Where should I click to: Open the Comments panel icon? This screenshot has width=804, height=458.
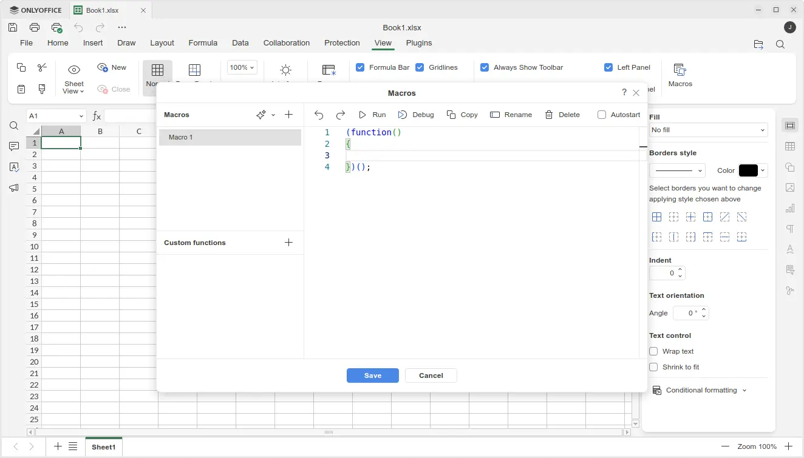pos(14,146)
